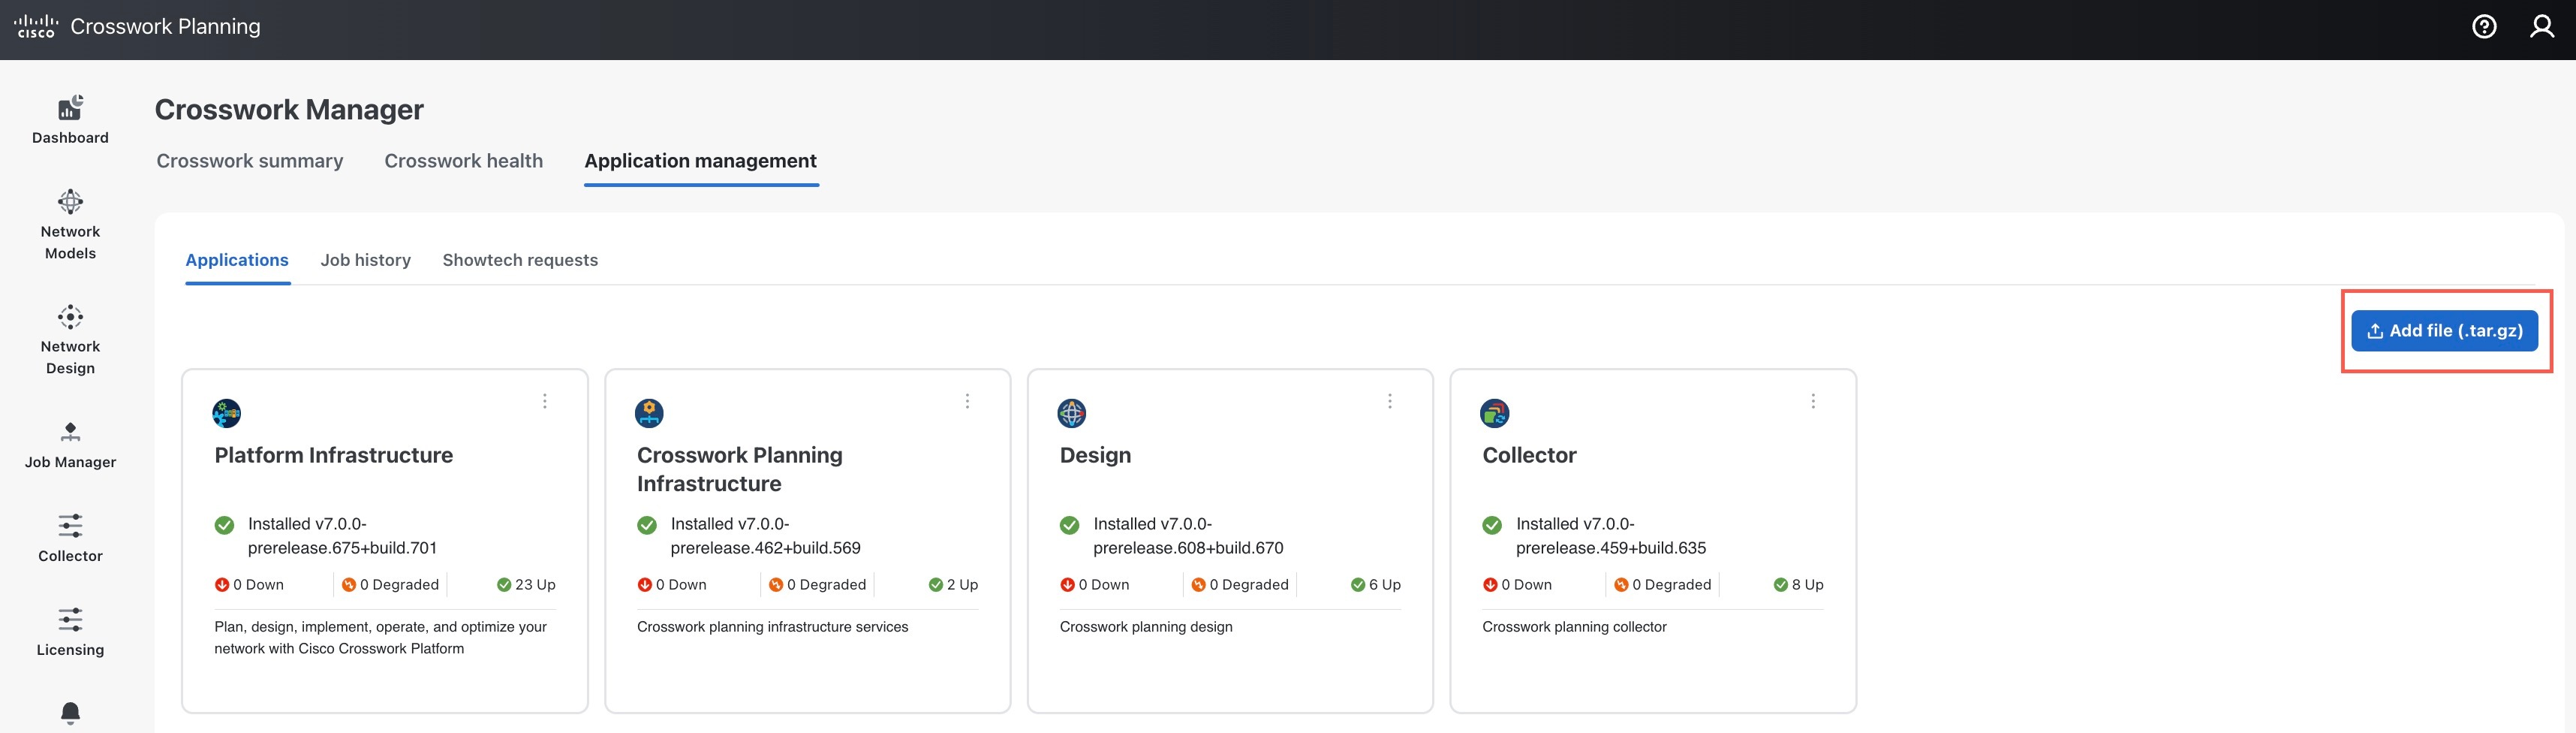Click Crosswork planning infrastructure services description
The width and height of the screenshot is (2576, 733).
[772, 627]
